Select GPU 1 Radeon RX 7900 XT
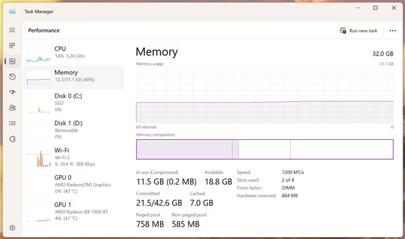Screen dimensions: 405x239 point(74,211)
